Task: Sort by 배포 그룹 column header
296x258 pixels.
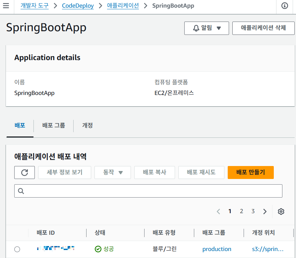Action: coord(214,233)
